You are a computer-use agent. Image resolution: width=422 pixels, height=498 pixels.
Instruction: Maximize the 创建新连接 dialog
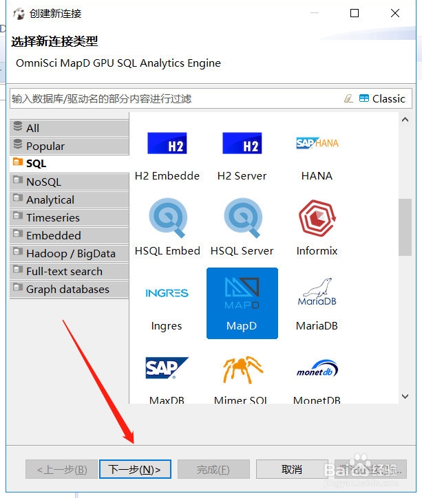pos(355,13)
